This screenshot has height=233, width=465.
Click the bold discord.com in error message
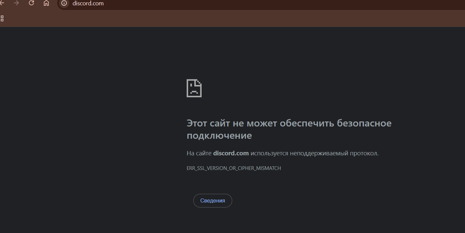click(231, 153)
